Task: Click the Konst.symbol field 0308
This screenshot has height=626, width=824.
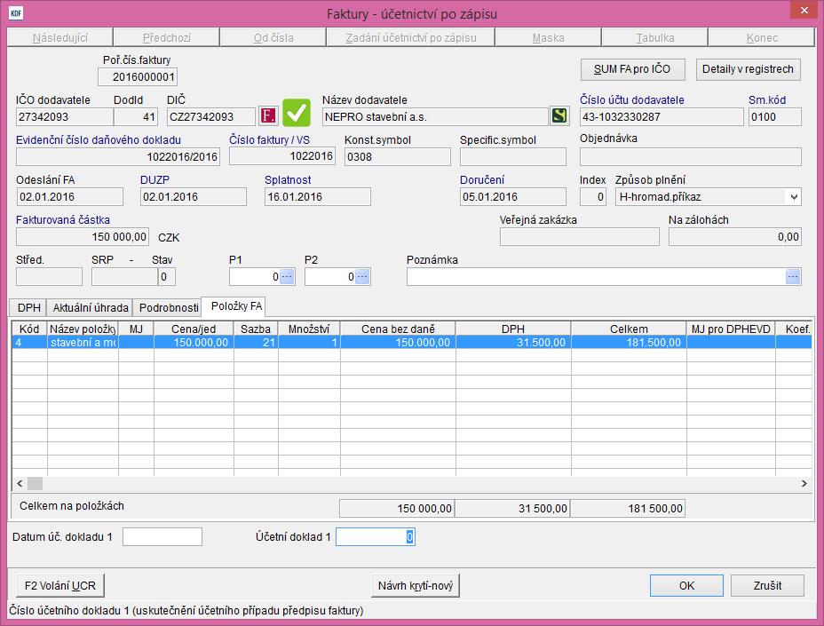Action: coord(397,156)
